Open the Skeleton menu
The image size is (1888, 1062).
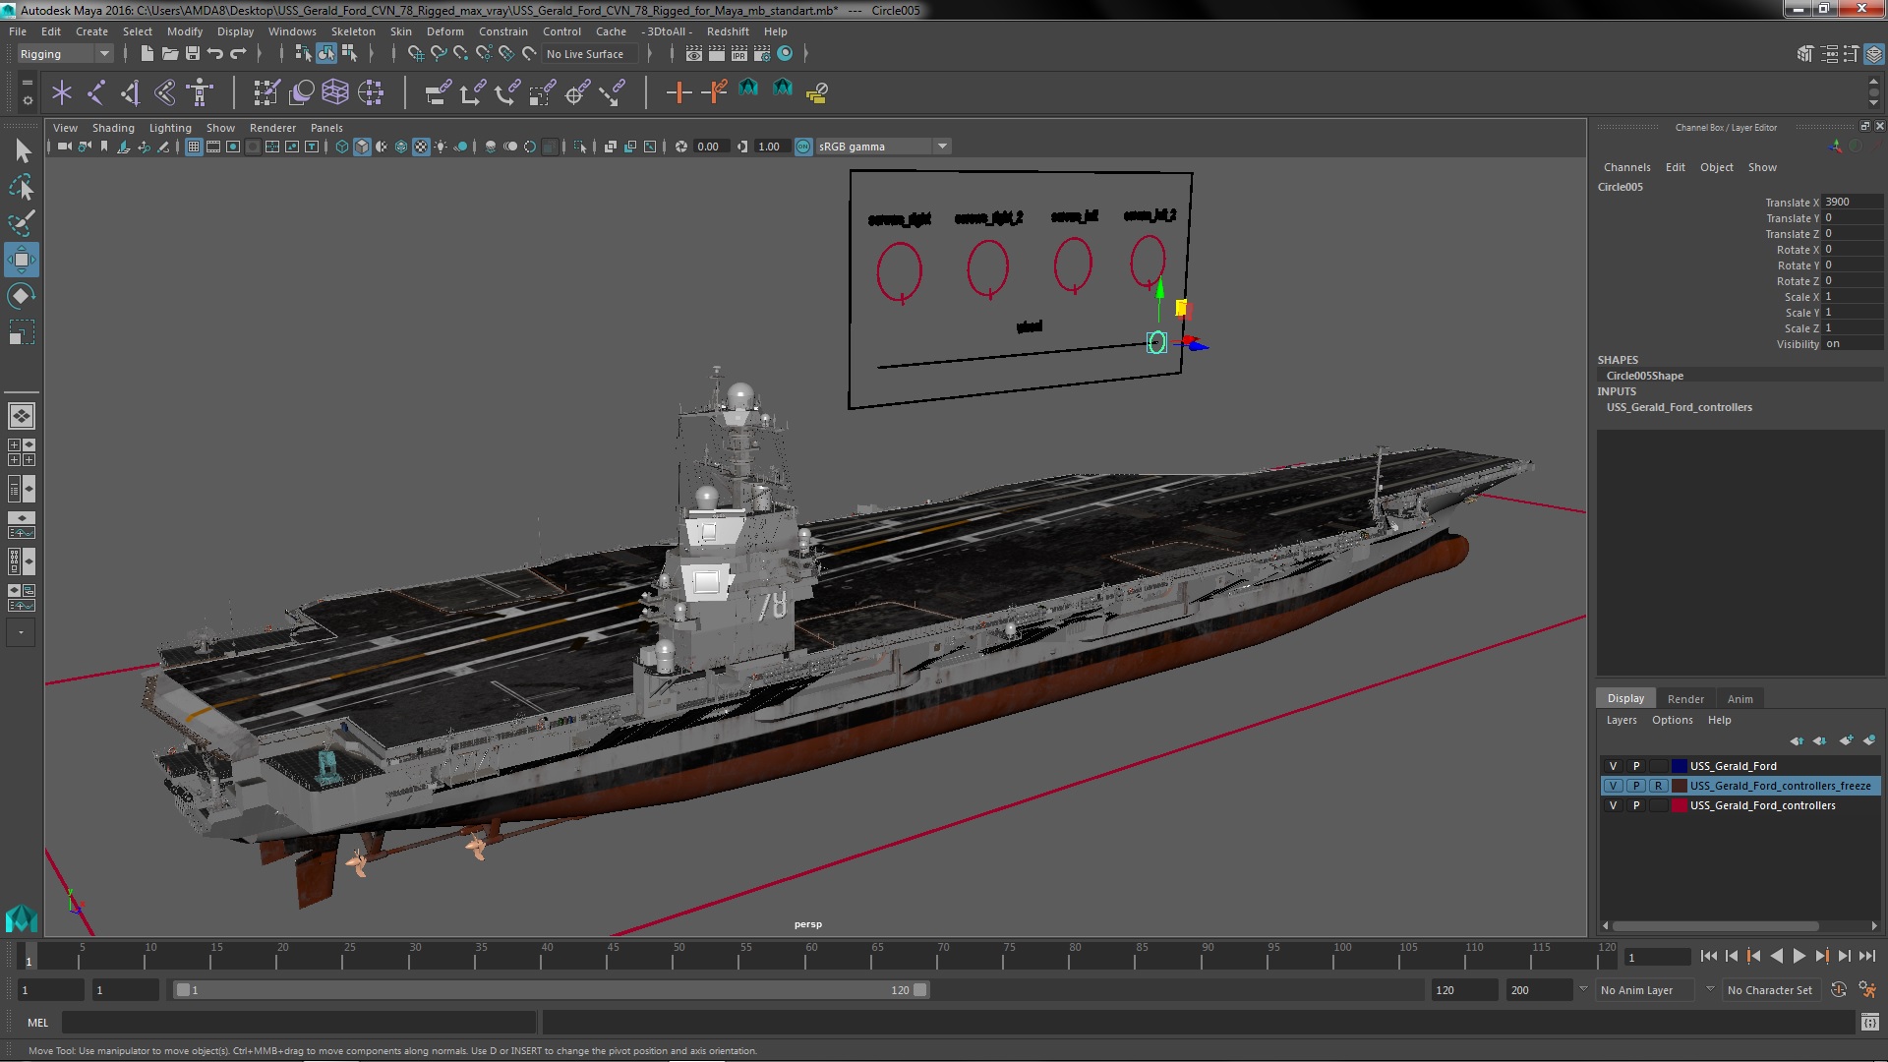tap(353, 31)
